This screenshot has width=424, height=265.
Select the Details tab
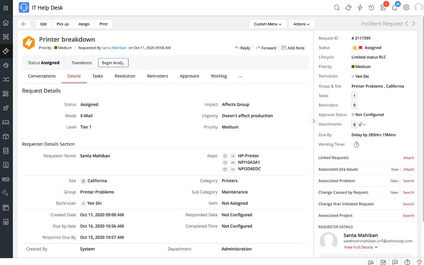(x=74, y=76)
